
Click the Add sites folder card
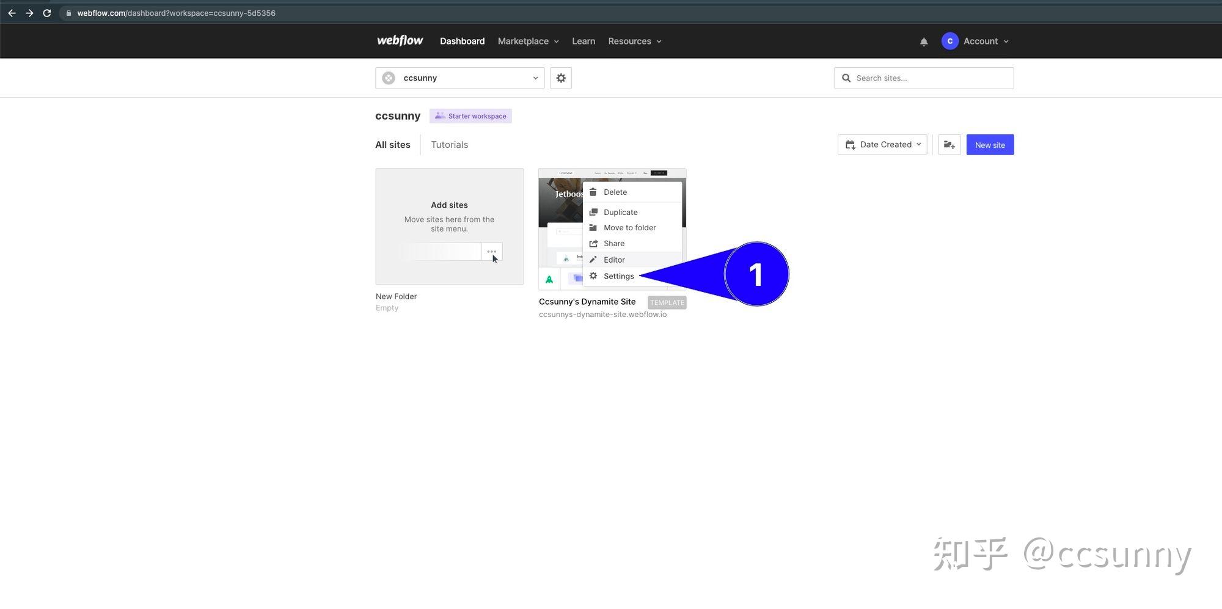pos(450,227)
